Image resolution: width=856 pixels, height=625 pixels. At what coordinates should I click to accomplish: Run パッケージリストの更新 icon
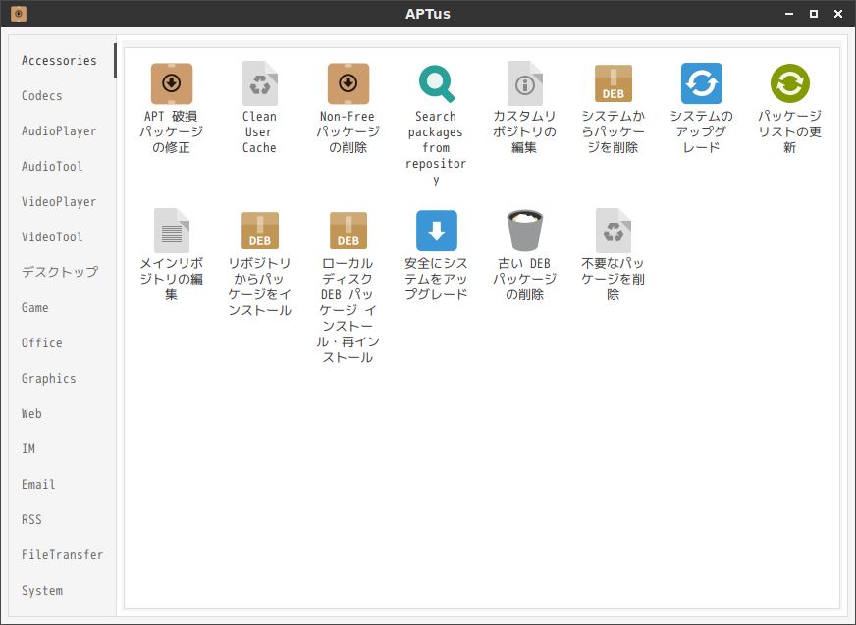coord(790,83)
